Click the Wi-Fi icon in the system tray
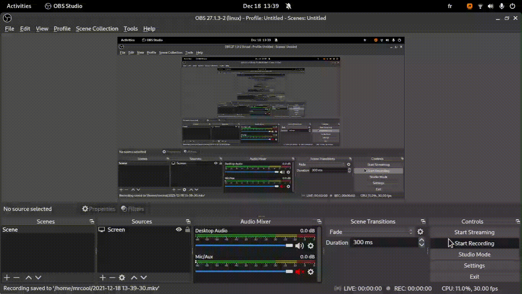The image size is (522, 294). (x=480, y=6)
